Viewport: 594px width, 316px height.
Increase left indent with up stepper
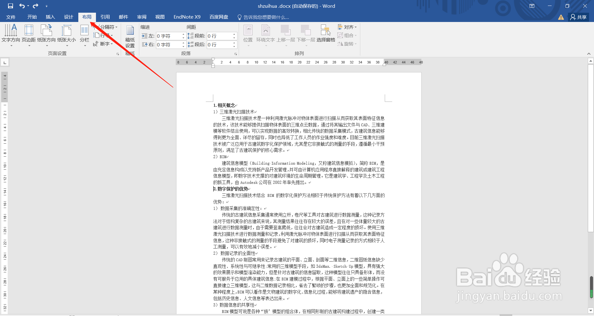tap(183, 34)
